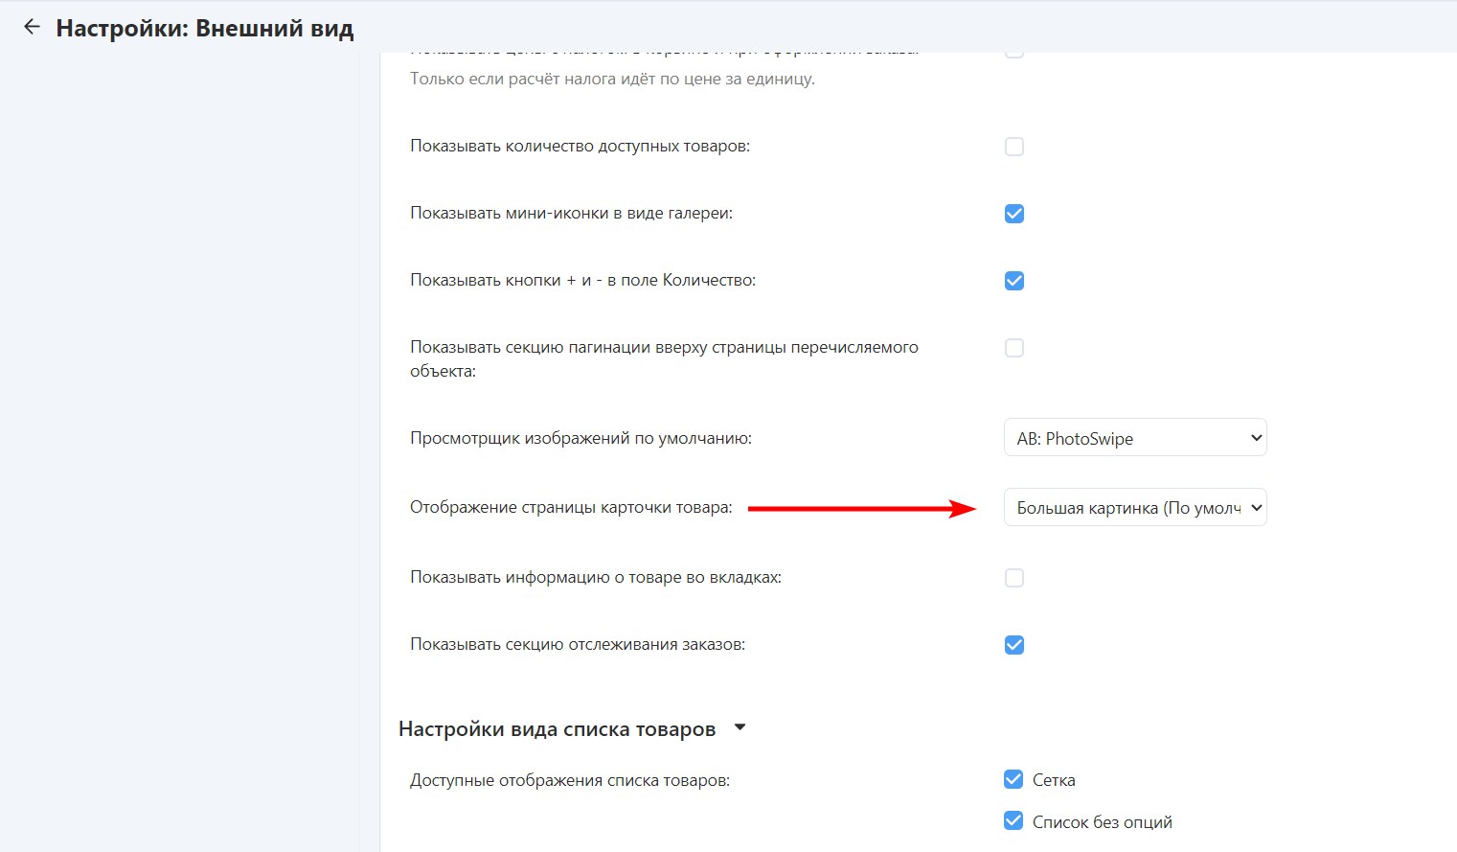Uncheck 'Показывать мини-иконки в виде галереи' checkbox
The image size is (1457, 852).
[x=1013, y=214]
